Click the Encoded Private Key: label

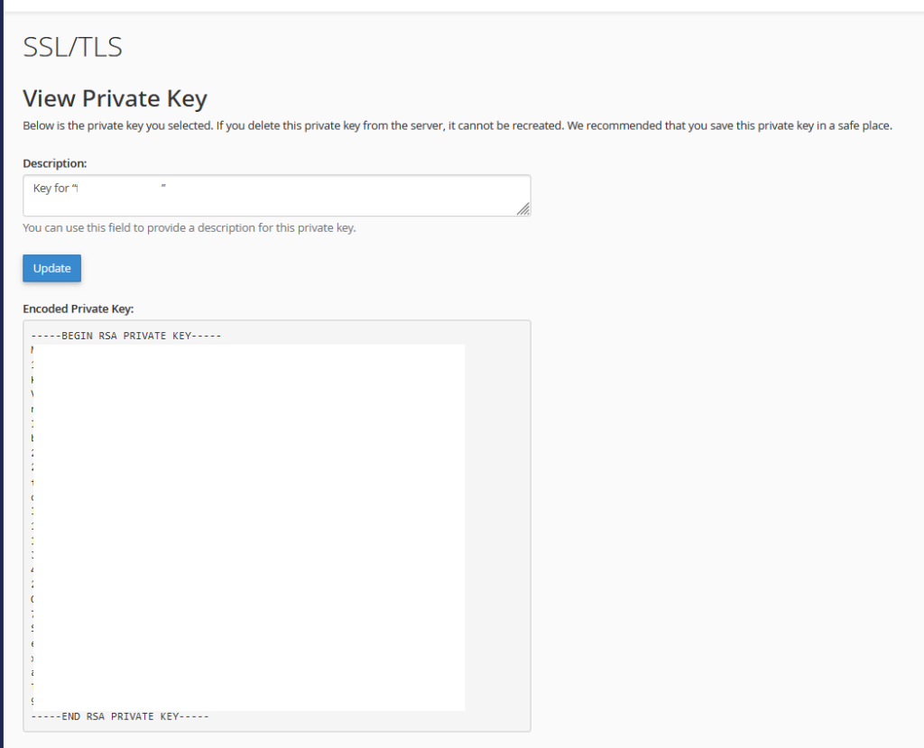(79, 309)
